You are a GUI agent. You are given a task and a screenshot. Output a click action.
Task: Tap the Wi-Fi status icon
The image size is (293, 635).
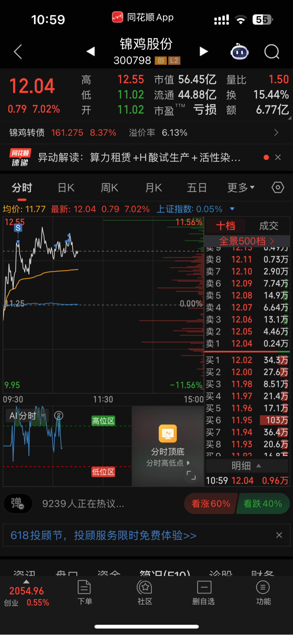(x=240, y=19)
